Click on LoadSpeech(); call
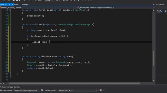 [35, 16]
